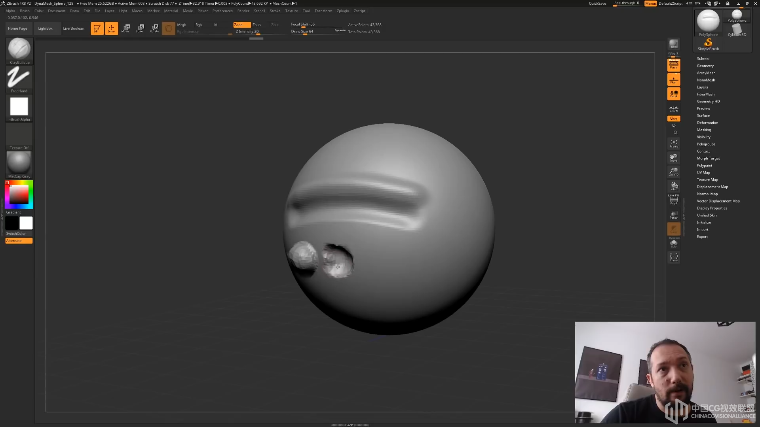
Task: Open the Brush menu
Action: click(25, 11)
